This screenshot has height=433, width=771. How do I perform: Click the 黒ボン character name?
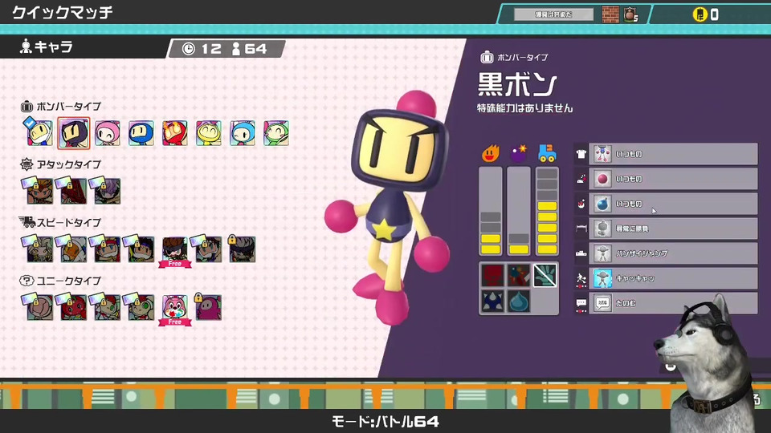(x=517, y=85)
